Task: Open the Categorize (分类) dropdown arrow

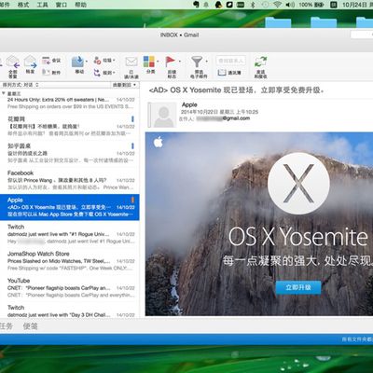Action: [158, 62]
